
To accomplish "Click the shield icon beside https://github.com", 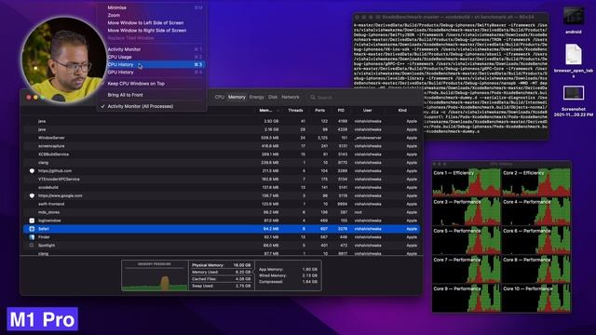I will coord(32,171).
